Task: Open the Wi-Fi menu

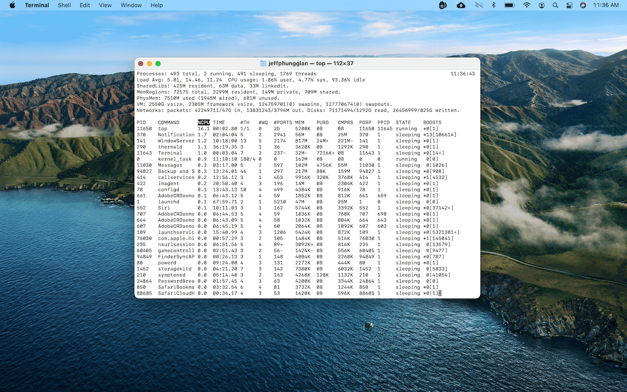Action: tap(526, 5)
